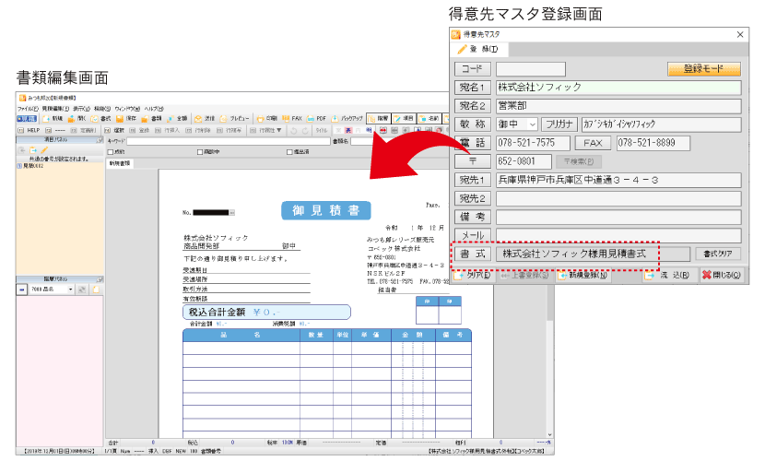Click the 〒検索(P) button
765x461 pixels.
(579, 161)
